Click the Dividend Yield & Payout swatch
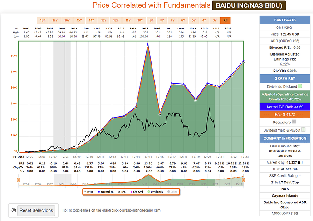Image resolution: width=313 pixels, height=221 pixels. 303,130
